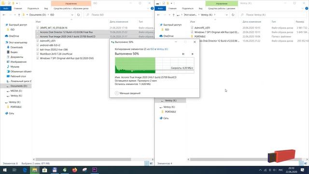Viewport: 309px width, 174px height.
Task: Open address history dropdown in Ventoy window
Action: pyautogui.click(x=226, y=15)
